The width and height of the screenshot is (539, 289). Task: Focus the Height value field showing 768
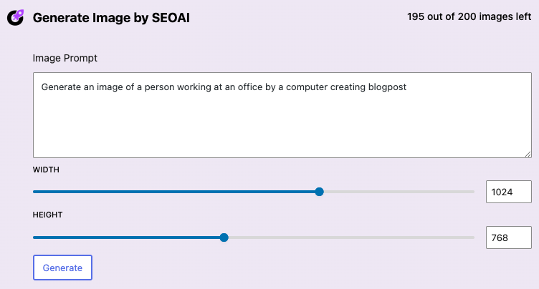click(x=509, y=237)
